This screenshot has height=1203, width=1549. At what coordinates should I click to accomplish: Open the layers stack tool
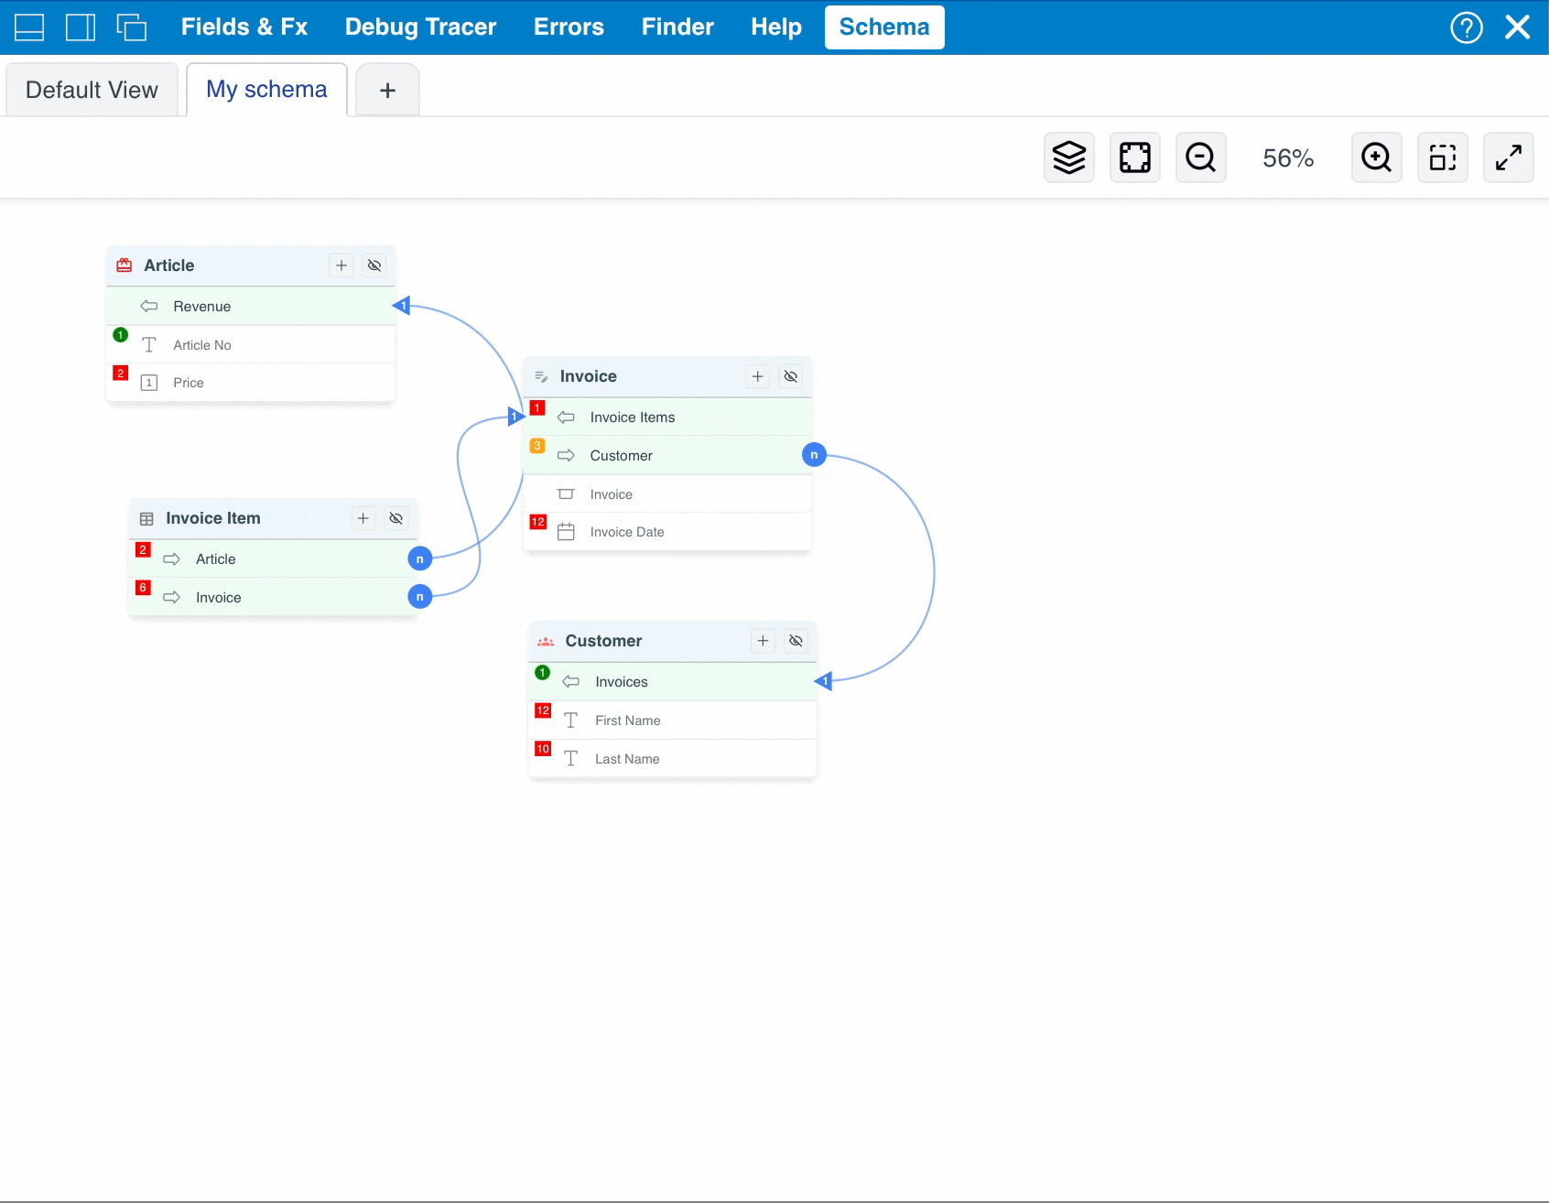pos(1069,157)
